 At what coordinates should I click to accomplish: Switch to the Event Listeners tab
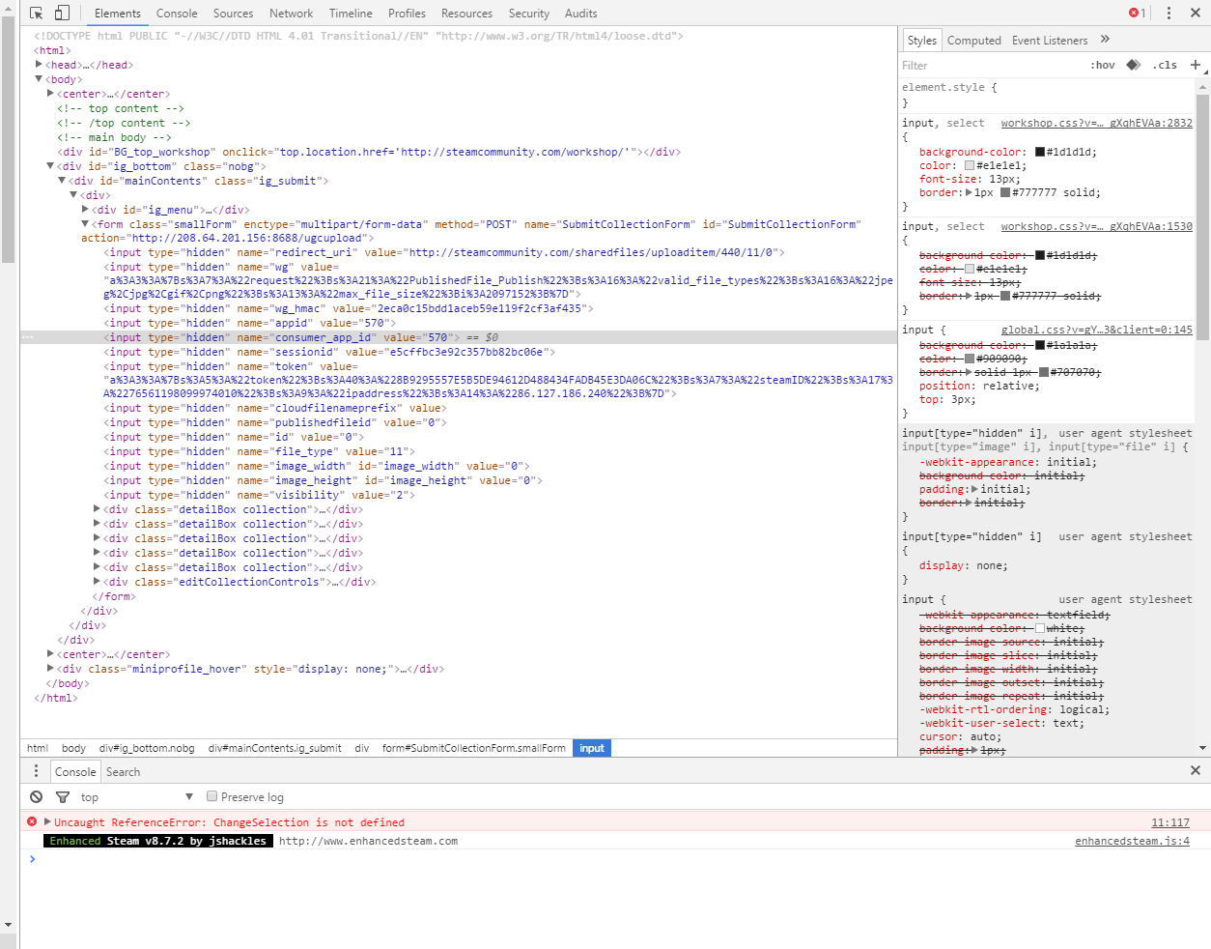click(1050, 41)
